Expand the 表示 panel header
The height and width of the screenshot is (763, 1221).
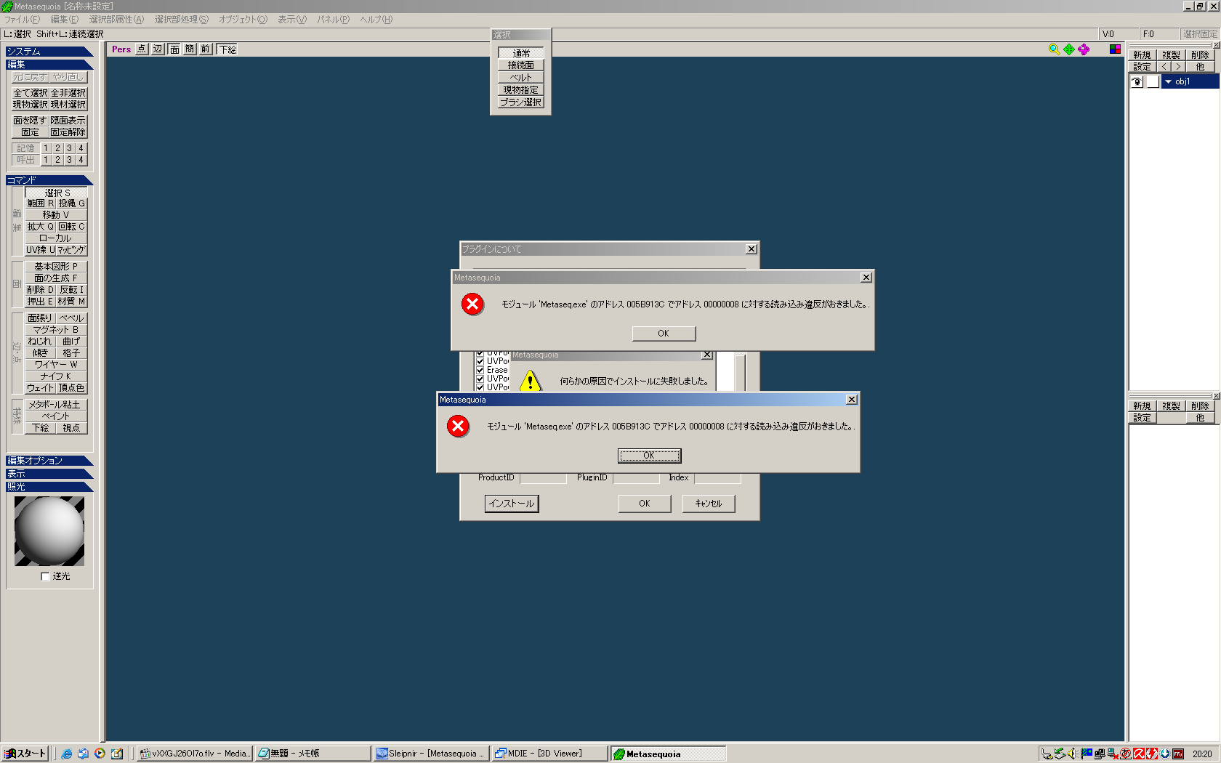click(49, 474)
